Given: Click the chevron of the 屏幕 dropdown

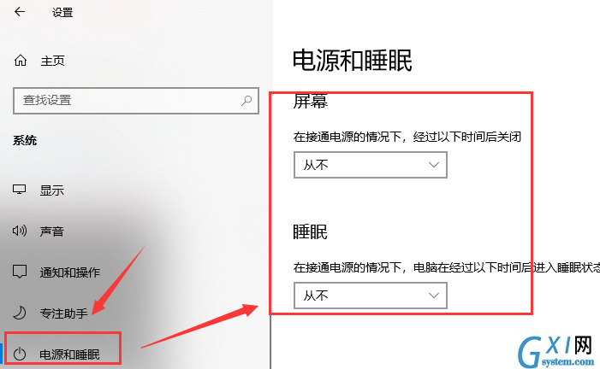Looking at the screenshot, I should [x=434, y=165].
